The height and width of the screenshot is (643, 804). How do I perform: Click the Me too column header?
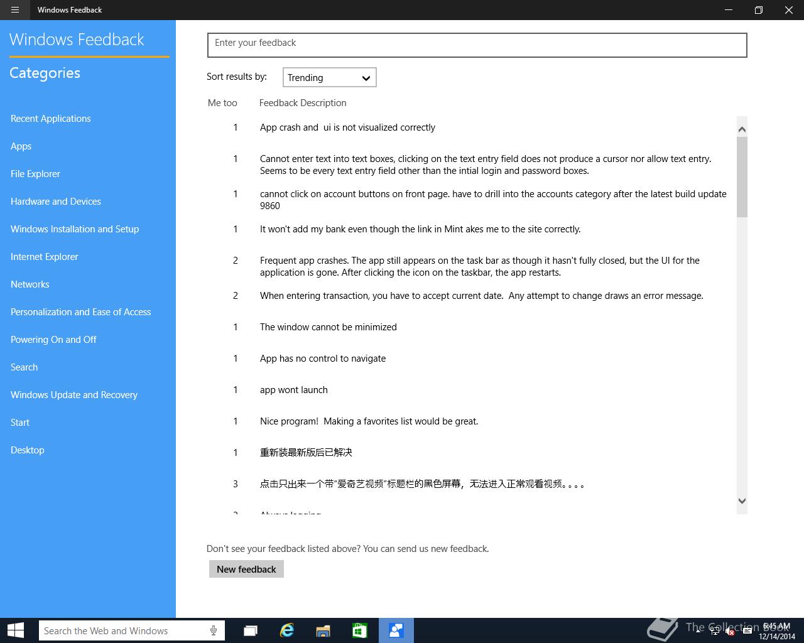click(222, 103)
